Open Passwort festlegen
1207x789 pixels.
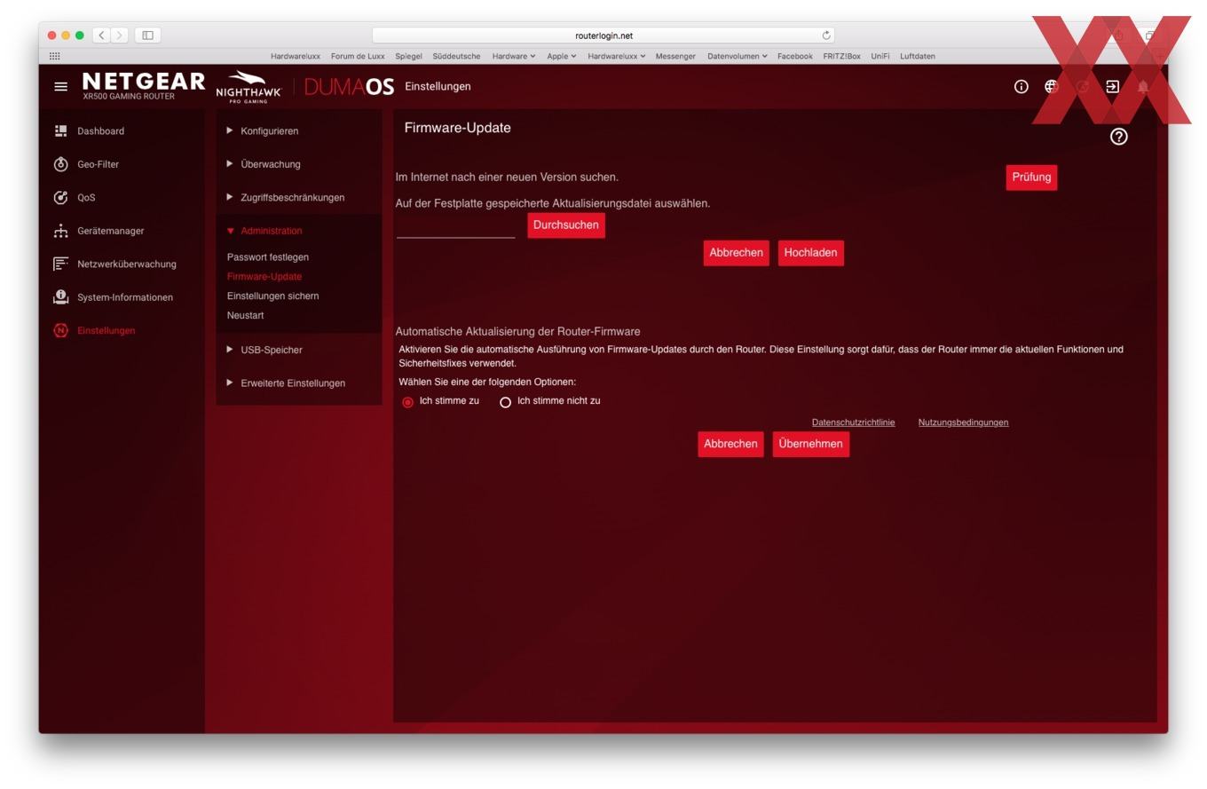pyautogui.click(x=268, y=257)
